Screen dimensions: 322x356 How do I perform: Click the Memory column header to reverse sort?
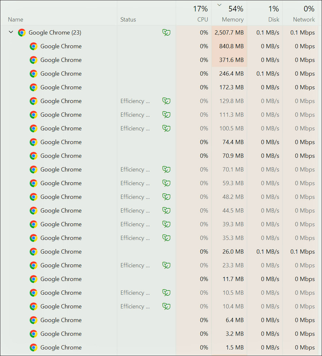pos(232,20)
